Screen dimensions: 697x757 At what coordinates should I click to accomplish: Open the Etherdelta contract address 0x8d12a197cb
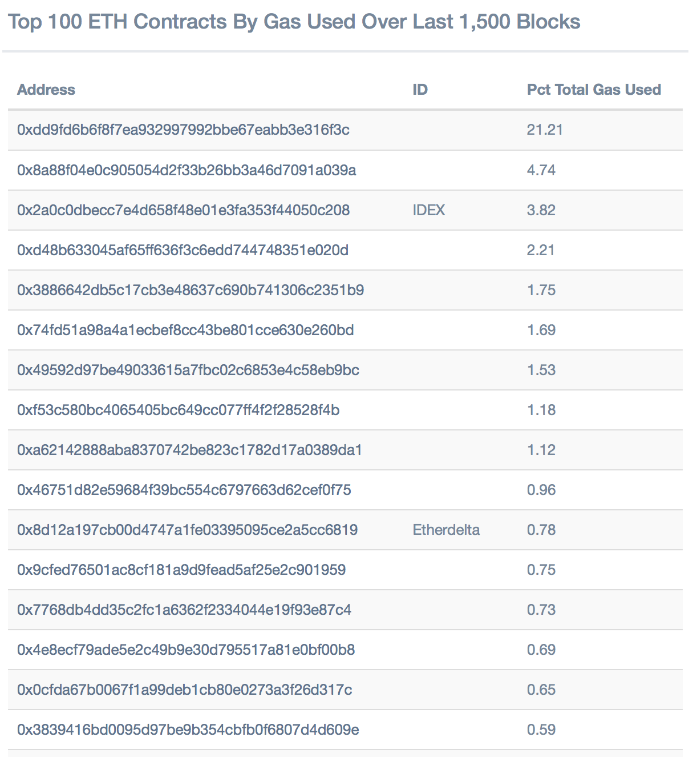pos(188,530)
